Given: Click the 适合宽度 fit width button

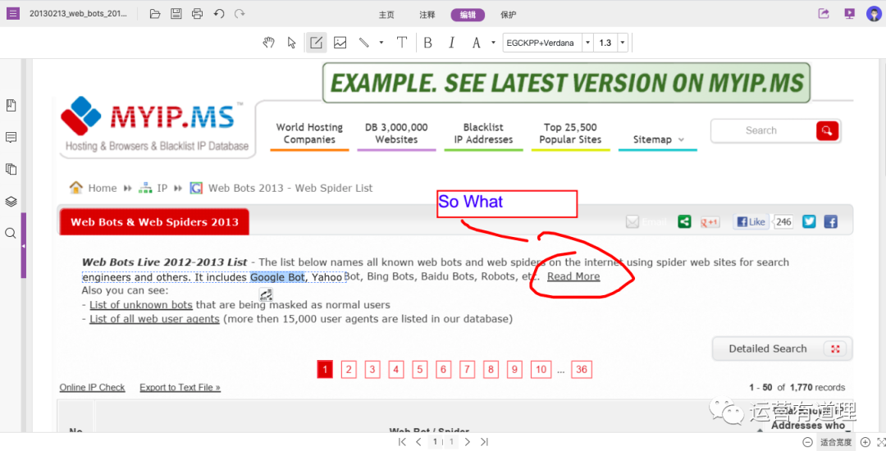Looking at the screenshot, I should (x=835, y=442).
